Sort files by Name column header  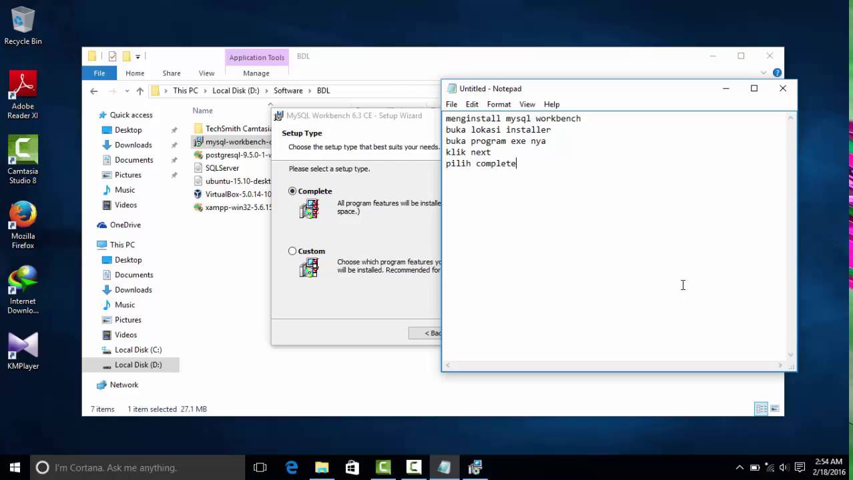pyautogui.click(x=203, y=111)
